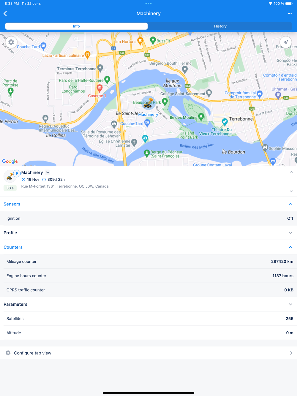Viewport: 297px width, 396px height.
Task: Go back with the top-left arrow
Action: point(5,14)
